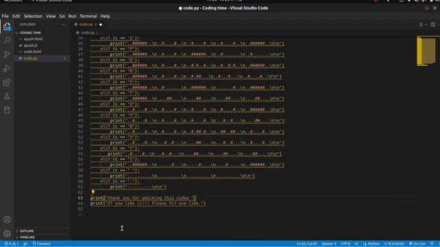Open the Explorer view in activity bar
Image resolution: width=440 pixels, height=247 pixels.
pyautogui.click(x=7, y=27)
